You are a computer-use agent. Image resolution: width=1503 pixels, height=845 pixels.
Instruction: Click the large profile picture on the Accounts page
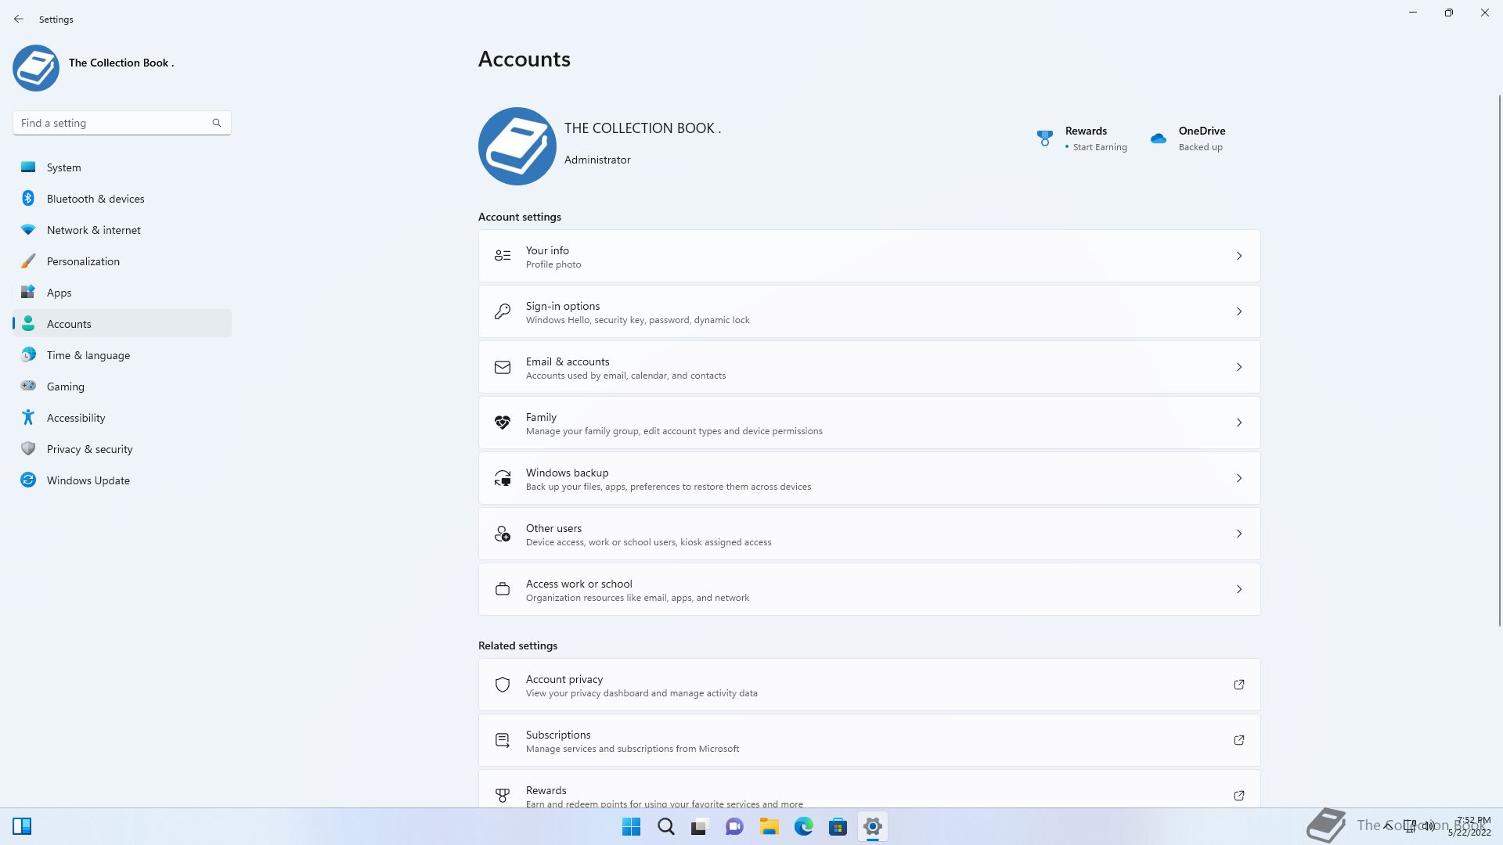point(517,146)
